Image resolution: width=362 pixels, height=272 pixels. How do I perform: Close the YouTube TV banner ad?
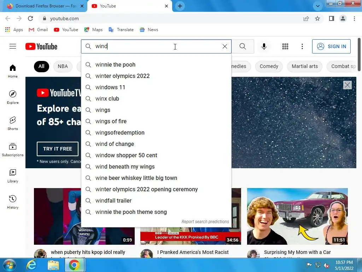pyautogui.click(x=347, y=85)
